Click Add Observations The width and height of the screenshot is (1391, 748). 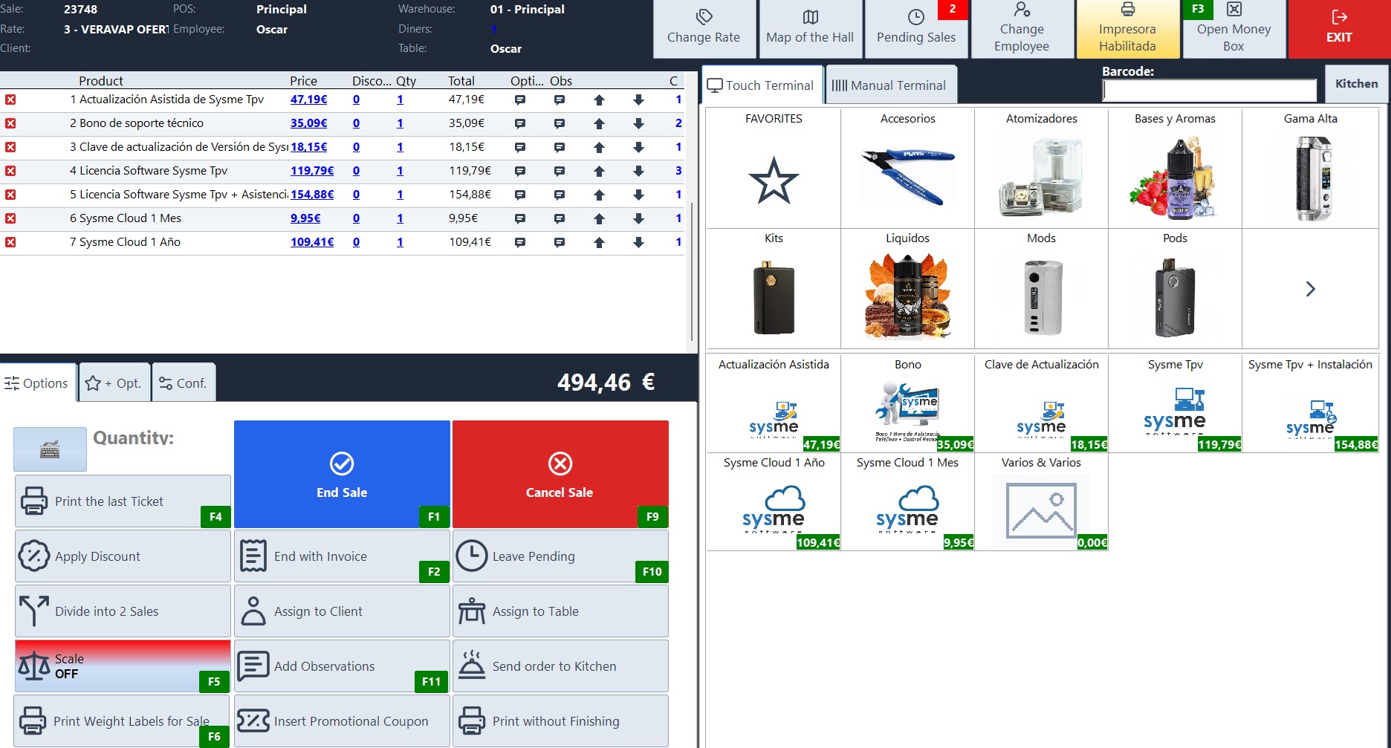342,666
